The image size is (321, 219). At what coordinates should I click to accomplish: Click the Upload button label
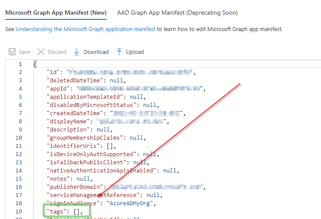tap(135, 52)
